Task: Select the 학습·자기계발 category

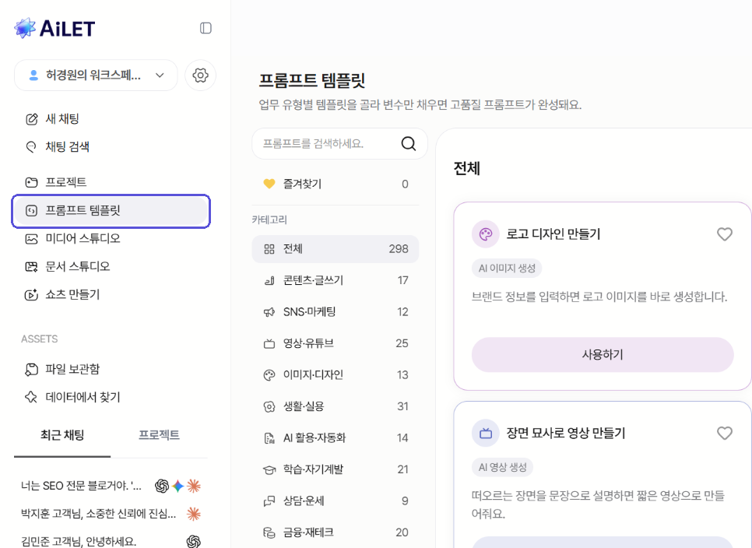Action: point(336,469)
